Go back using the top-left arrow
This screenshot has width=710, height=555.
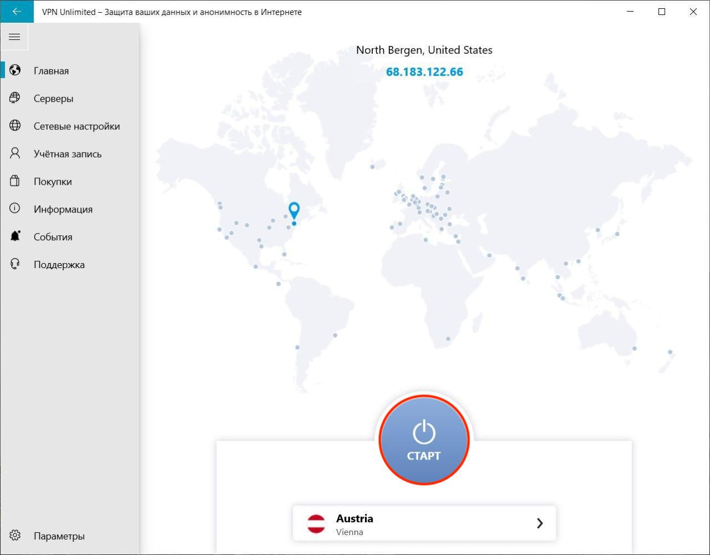(17, 12)
